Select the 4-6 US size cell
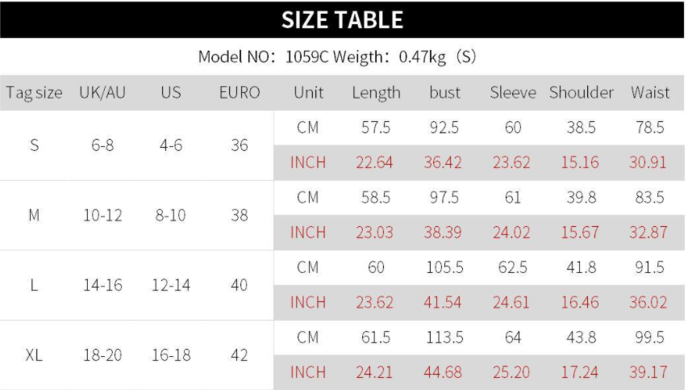692x390 pixels. click(171, 145)
